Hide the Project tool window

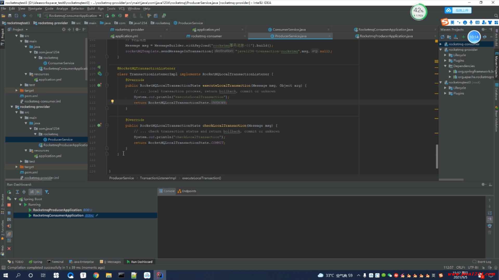(84, 30)
